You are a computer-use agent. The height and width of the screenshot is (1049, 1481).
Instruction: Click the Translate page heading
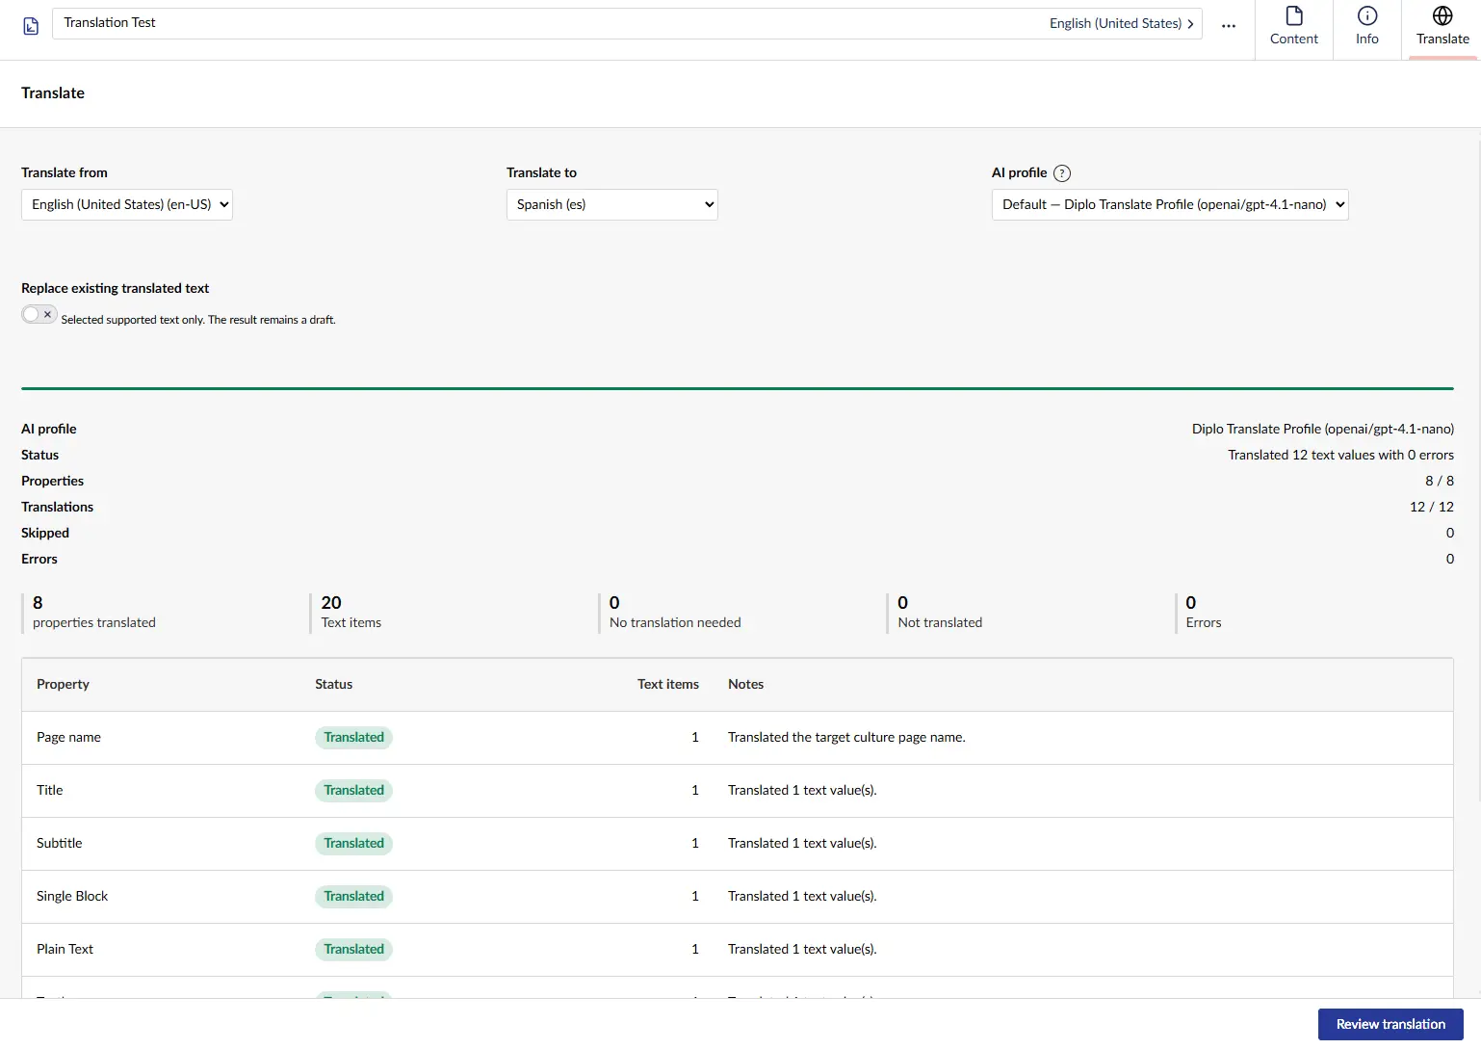[x=53, y=93]
